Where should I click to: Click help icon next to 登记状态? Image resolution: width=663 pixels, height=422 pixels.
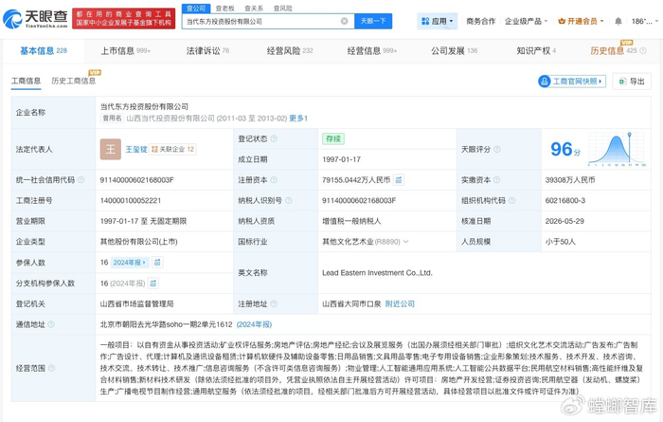pyautogui.click(x=274, y=138)
